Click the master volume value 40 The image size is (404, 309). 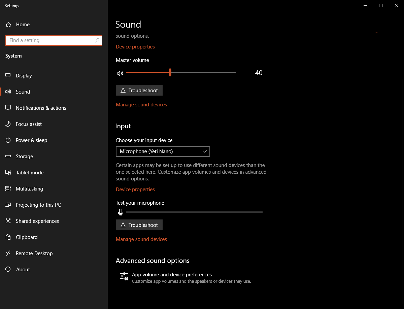click(259, 73)
